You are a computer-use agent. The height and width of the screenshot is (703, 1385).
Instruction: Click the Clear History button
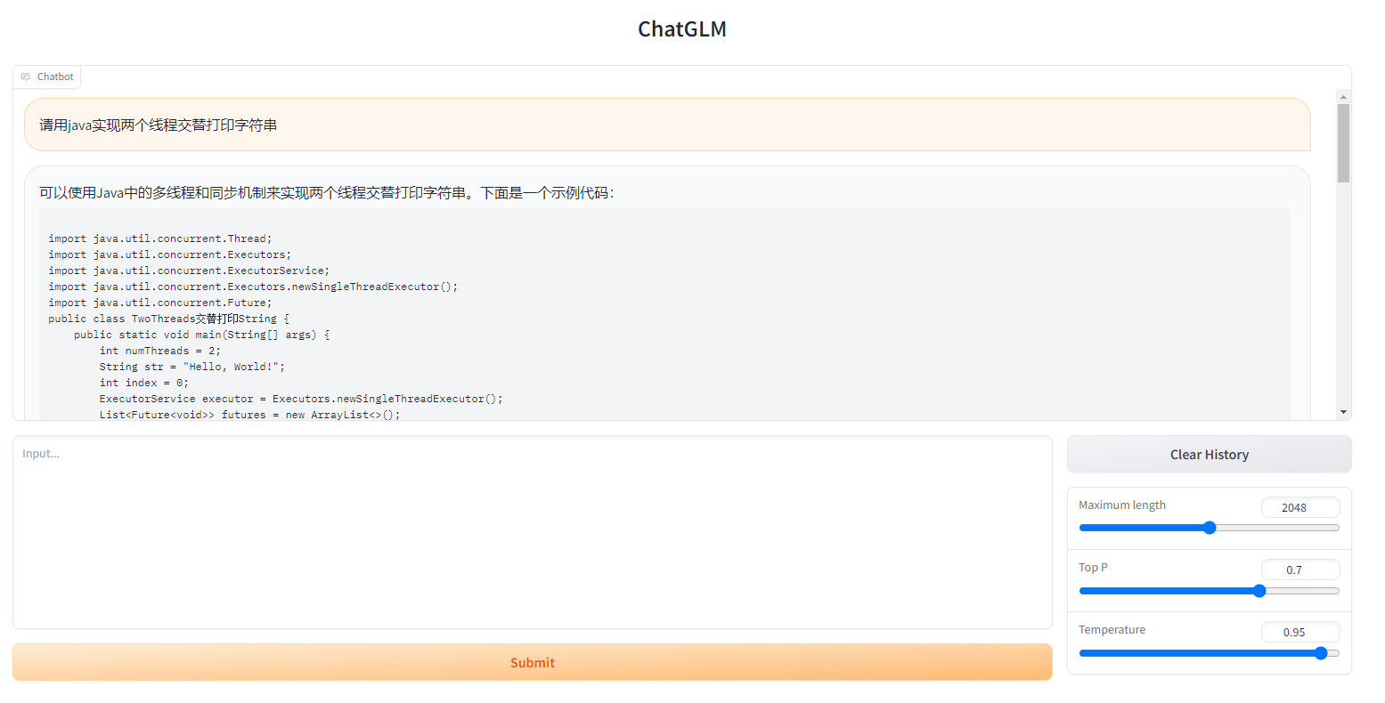click(1209, 455)
